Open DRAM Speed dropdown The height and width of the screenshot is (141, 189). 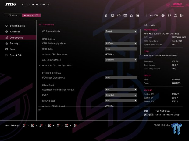[x=121, y=101]
